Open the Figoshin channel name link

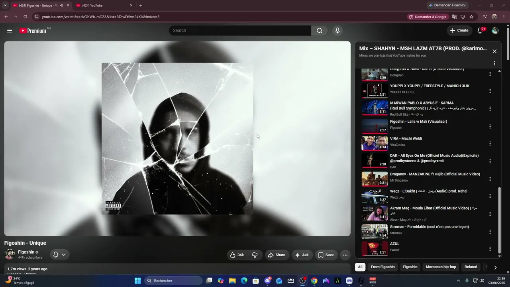(26, 252)
